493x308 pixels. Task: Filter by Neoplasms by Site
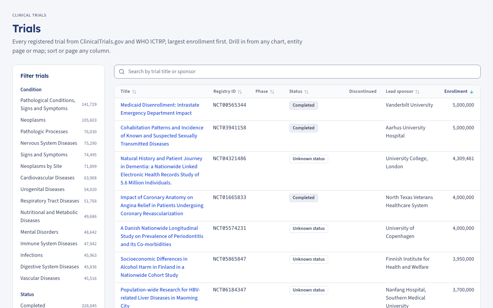click(59, 166)
